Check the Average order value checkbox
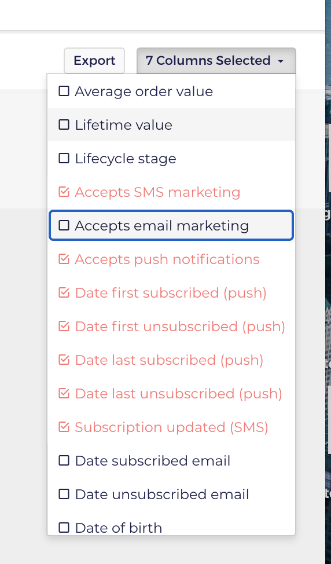331x564 pixels. (64, 91)
